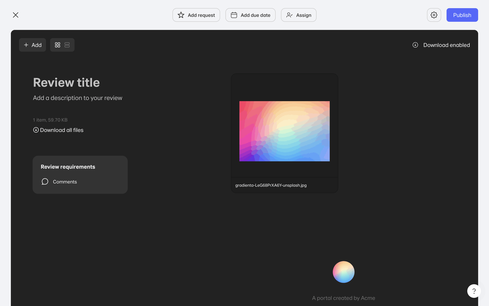Click the gradienta-LeG68PrXA6Y-unsplash.jpg filename
Viewport: 489px width, 306px height.
pos(271,185)
